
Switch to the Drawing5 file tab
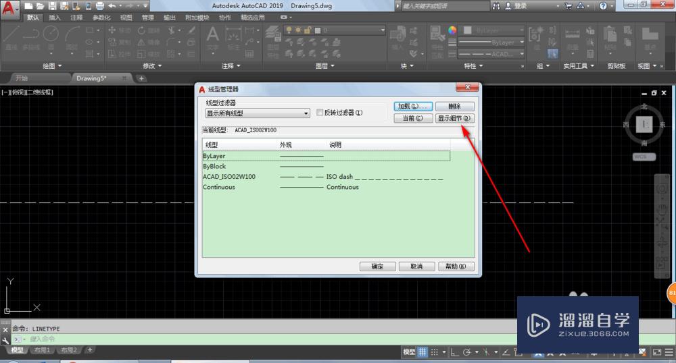pos(91,78)
